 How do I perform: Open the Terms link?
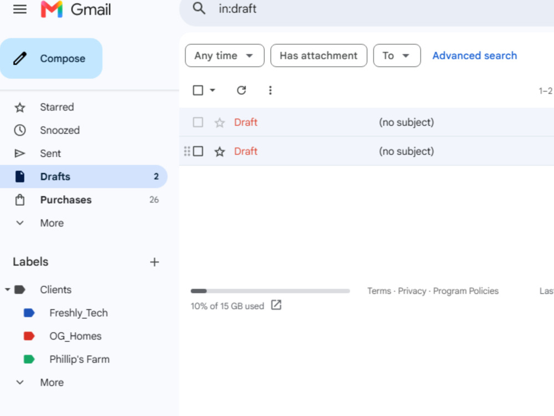[x=379, y=291]
